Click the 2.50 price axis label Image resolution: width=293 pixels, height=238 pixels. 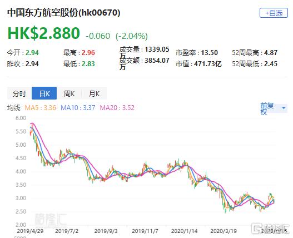21,212
